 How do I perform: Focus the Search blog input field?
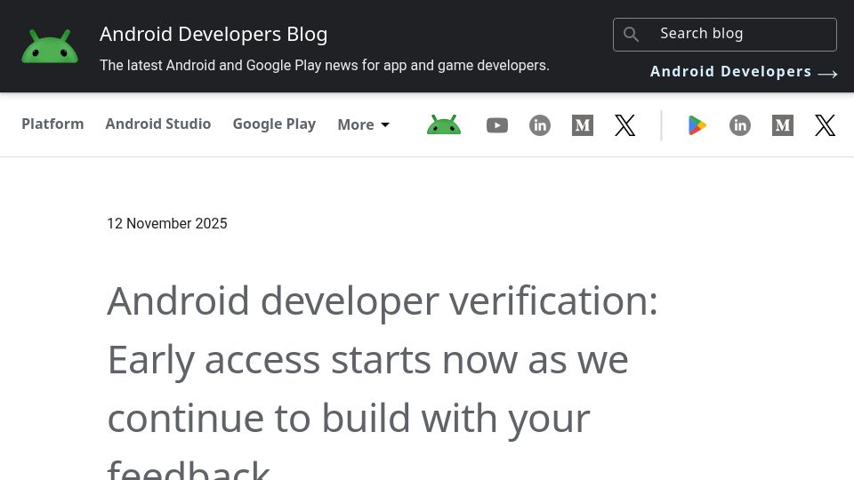click(724, 35)
